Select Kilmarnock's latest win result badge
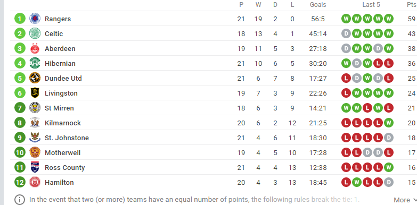The image size is (417, 205). coord(389,123)
